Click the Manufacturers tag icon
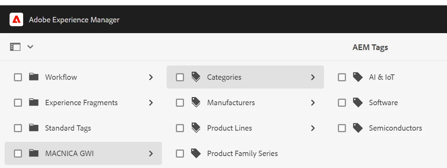This screenshot has width=447, height=168. tap(196, 102)
